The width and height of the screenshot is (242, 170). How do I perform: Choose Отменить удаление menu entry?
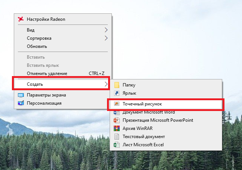coord(63,73)
